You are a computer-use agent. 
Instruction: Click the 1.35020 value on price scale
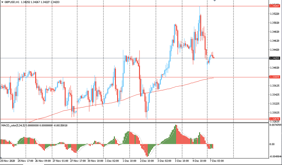click(x=274, y=23)
